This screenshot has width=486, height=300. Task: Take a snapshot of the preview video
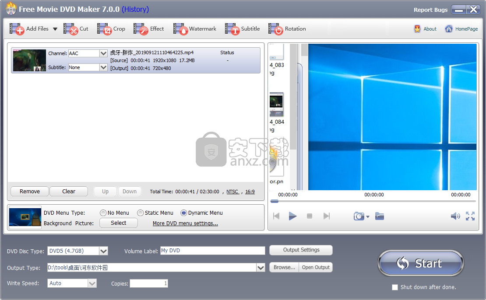pos(358,216)
